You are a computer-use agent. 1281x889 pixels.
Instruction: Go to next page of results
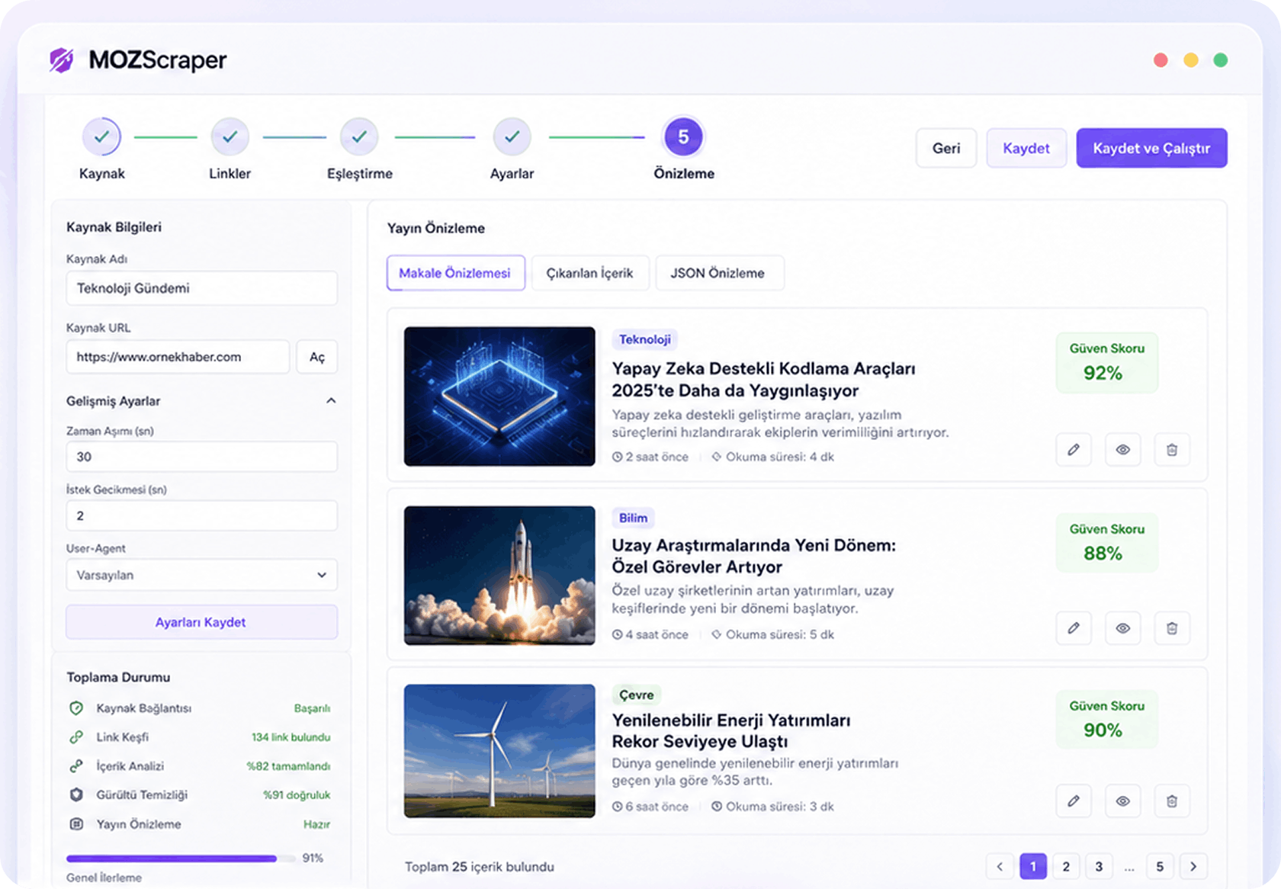pos(1193,866)
